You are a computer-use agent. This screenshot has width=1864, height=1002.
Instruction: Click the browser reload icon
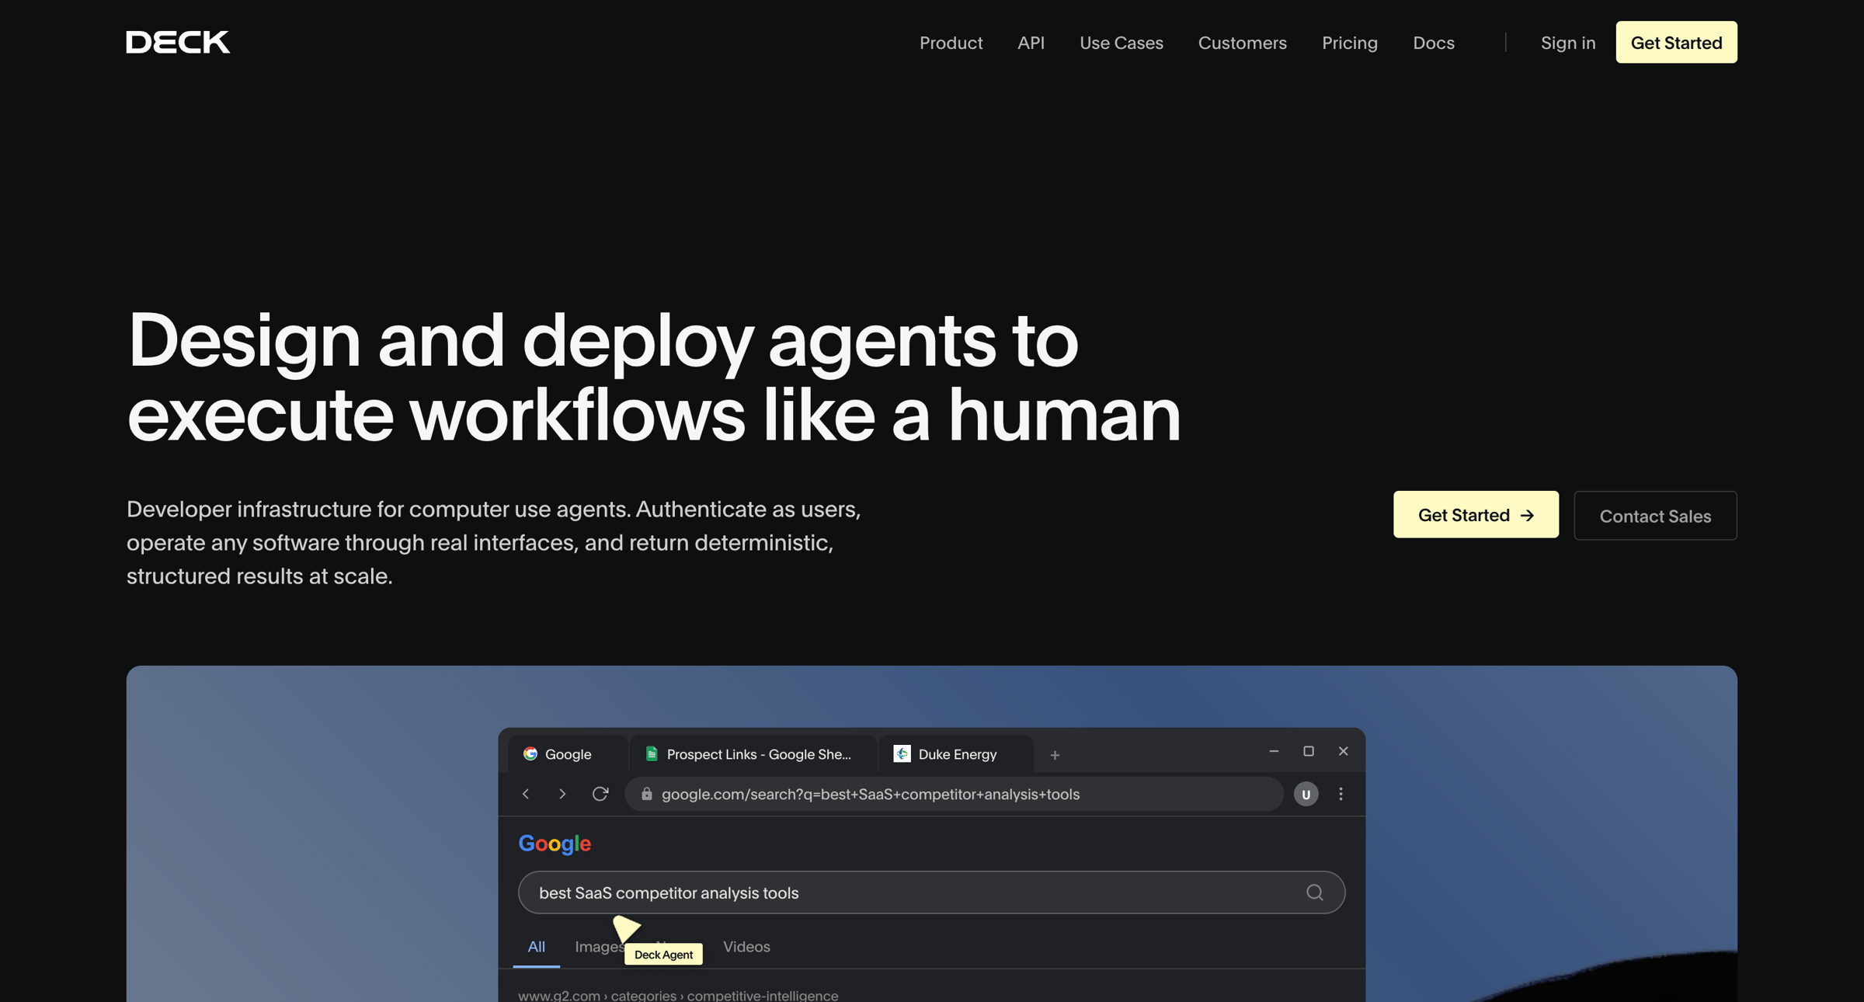click(600, 794)
